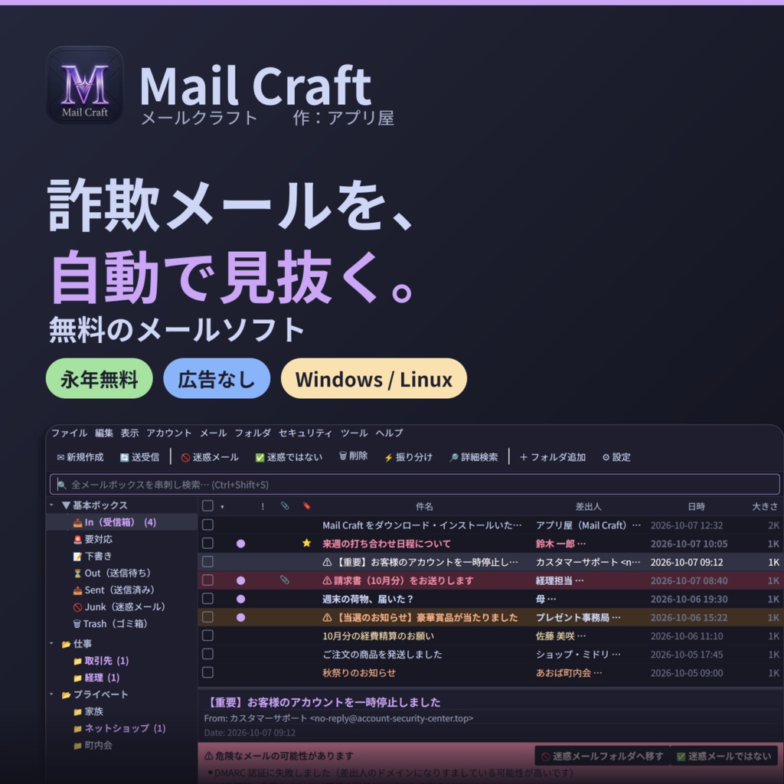Image resolution: width=784 pixels, height=784 pixels.
Task: Tick checkbox for 秋祭りのお知らせ row
Action: (x=207, y=672)
